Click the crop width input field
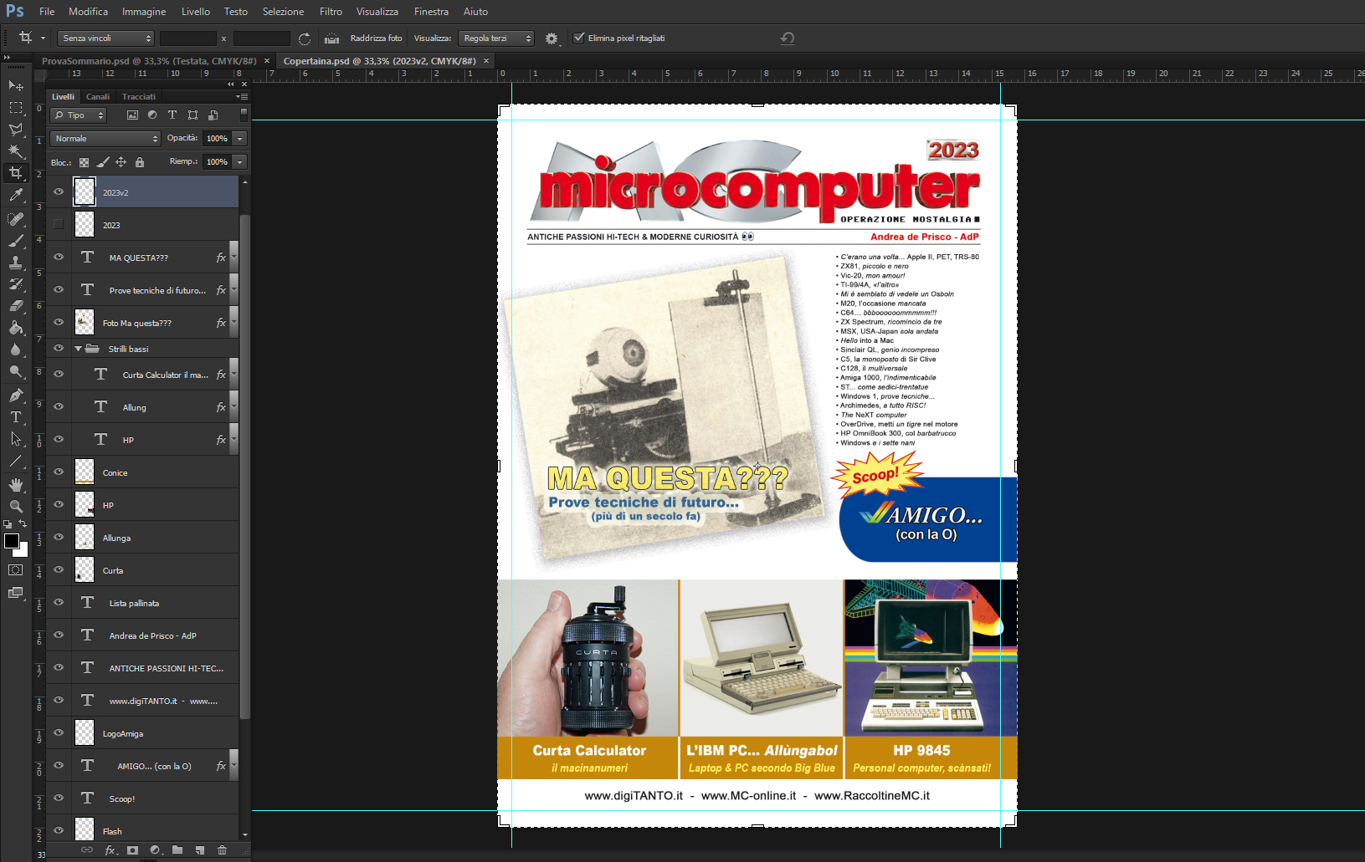This screenshot has width=1365, height=862. point(188,38)
